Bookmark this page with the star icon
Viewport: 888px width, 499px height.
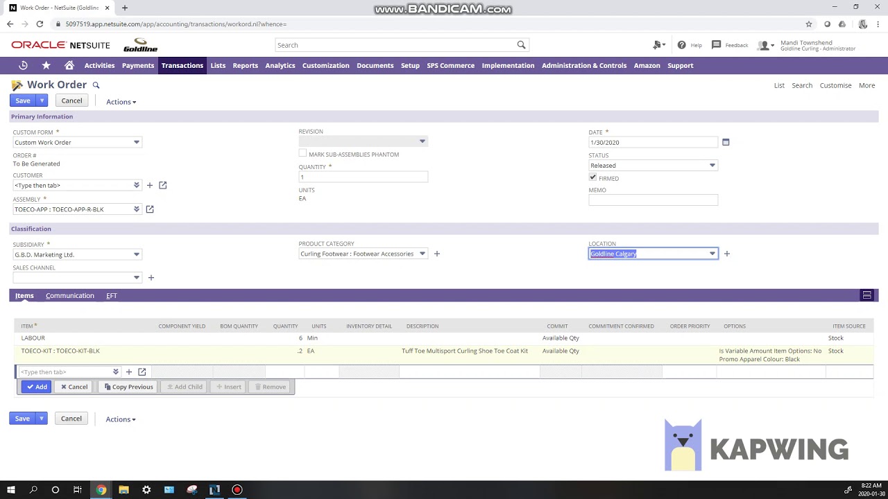click(x=809, y=24)
